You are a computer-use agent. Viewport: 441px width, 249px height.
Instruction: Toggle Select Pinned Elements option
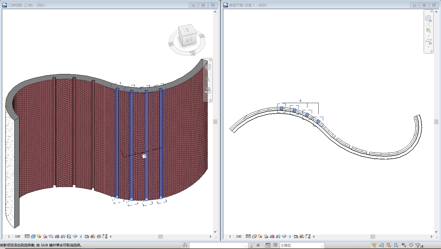(x=389, y=245)
